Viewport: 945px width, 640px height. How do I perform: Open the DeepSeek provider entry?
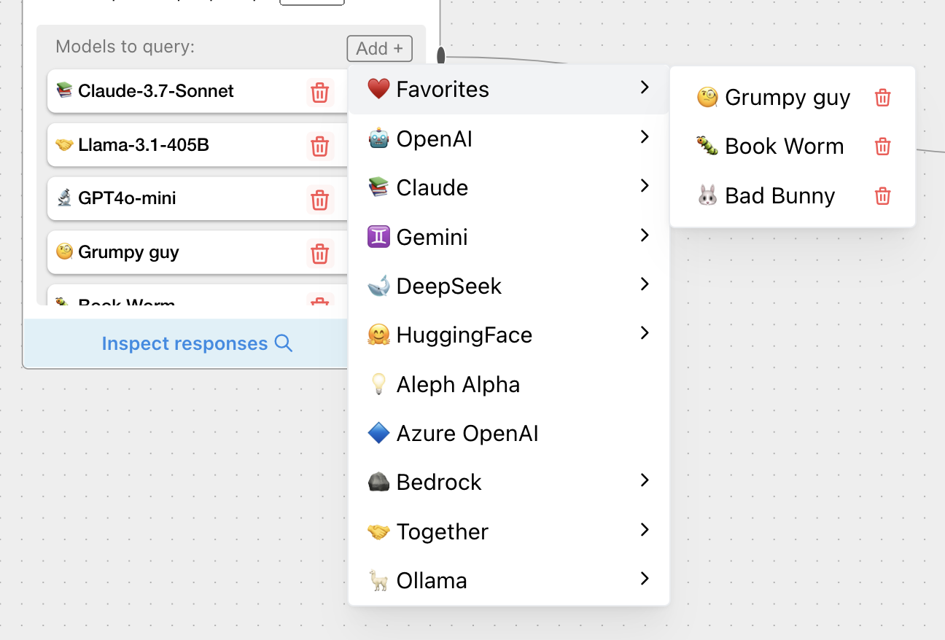448,286
